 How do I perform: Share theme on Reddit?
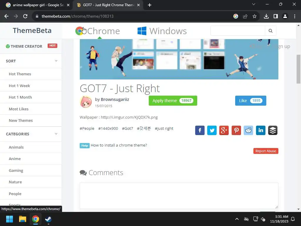tap(248, 130)
